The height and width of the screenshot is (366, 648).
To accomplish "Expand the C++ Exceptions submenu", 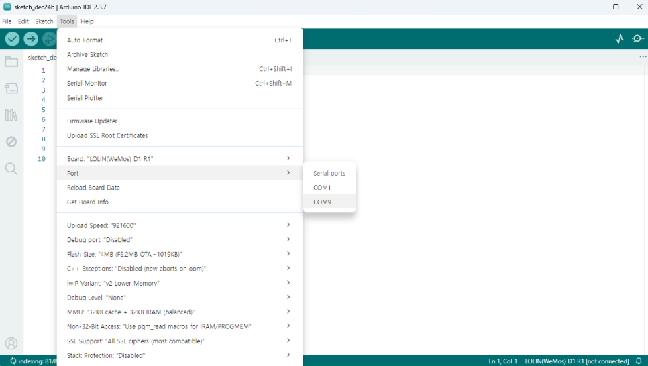I will (x=180, y=269).
